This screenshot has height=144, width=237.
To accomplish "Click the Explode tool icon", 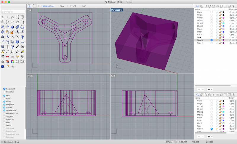I will coord(12,32).
